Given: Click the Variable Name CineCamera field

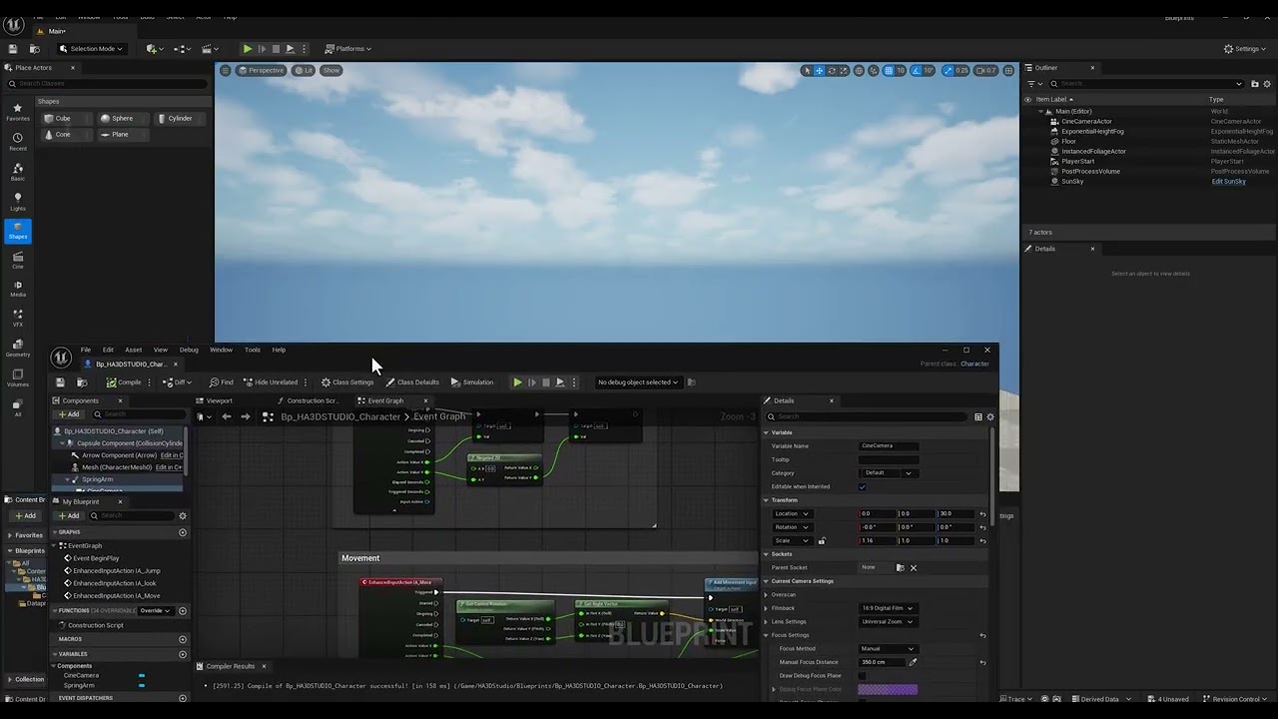Looking at the screenshot, I should pyautogui.click(x=889, y=446).
